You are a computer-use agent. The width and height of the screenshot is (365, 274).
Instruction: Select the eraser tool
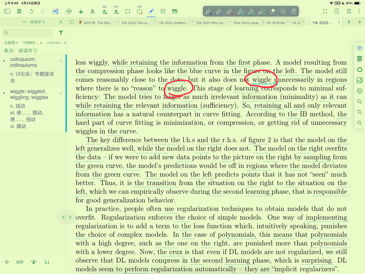pyautogui.click(x=272, y=11)
